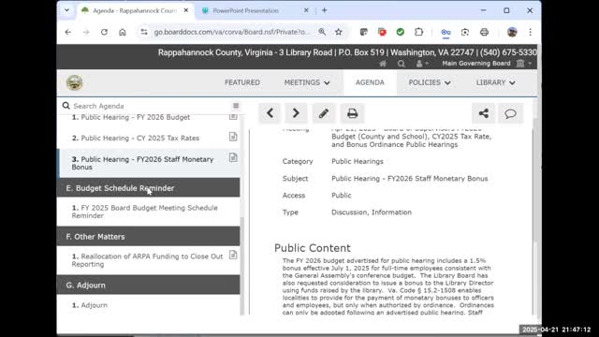Go to next agenda item arrow

pyautogui.click(x=296, y=113)
